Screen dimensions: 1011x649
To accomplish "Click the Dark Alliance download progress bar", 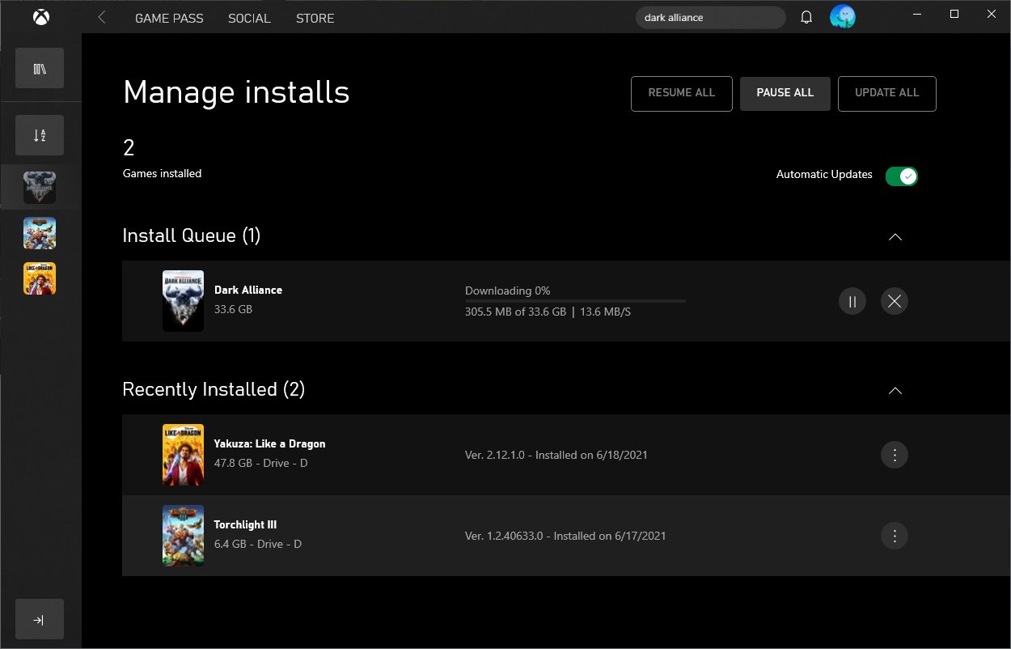I will 575,301.
